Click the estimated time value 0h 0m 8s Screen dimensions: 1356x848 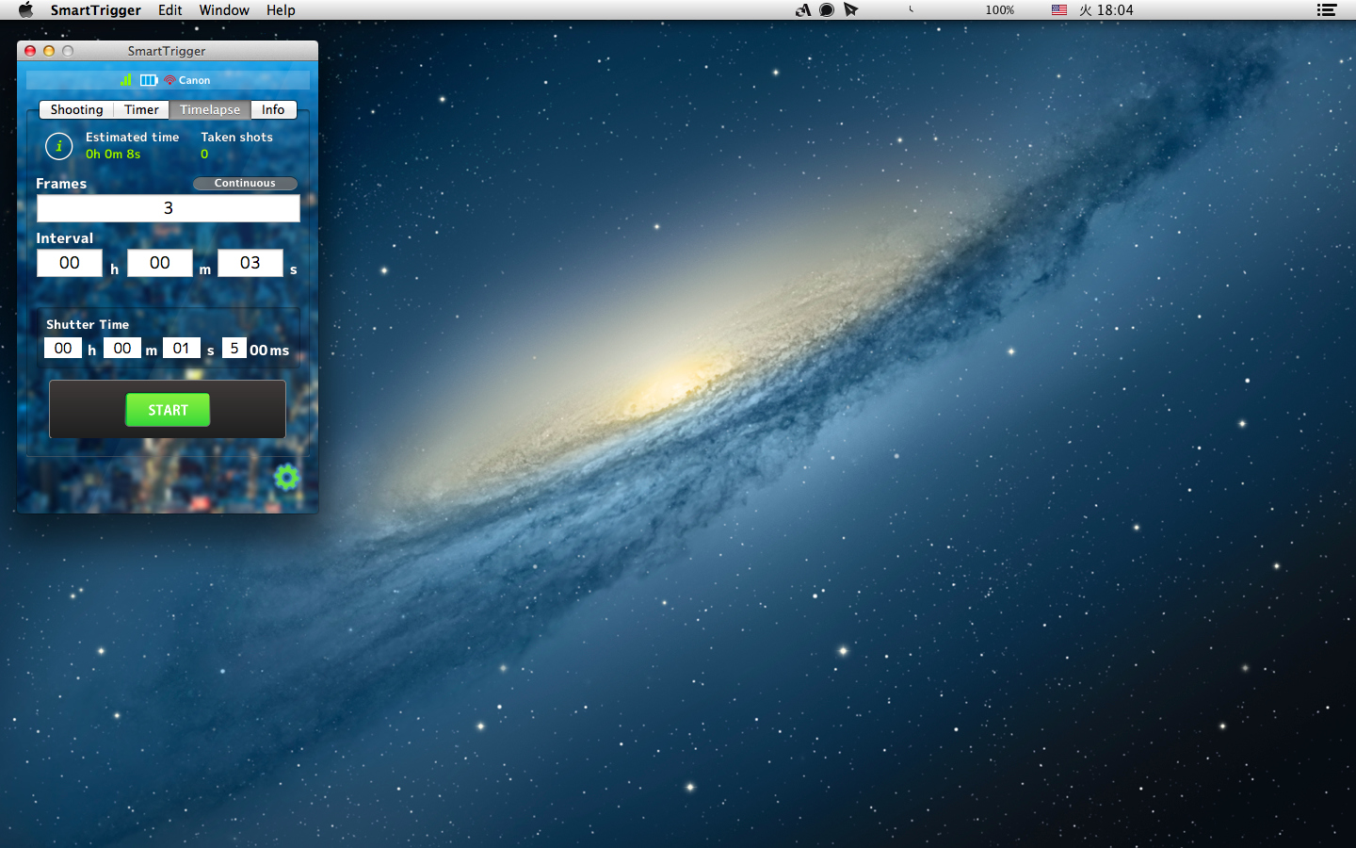click(x=113, y=154)
